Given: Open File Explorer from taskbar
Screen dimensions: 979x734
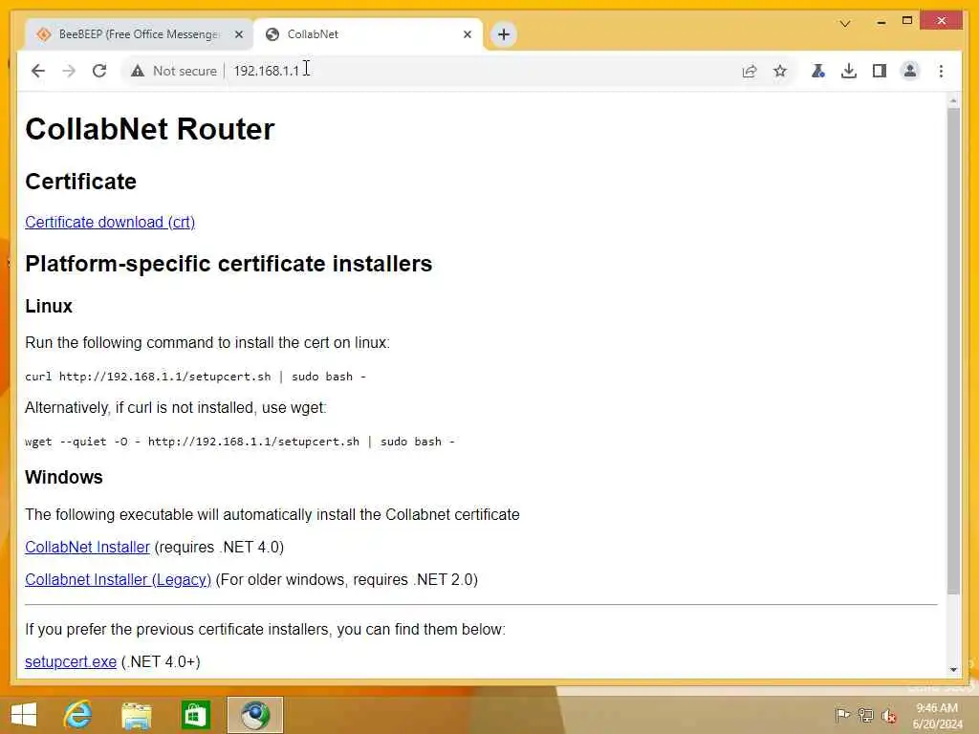Looking at the screenshot, I should 136,715.
